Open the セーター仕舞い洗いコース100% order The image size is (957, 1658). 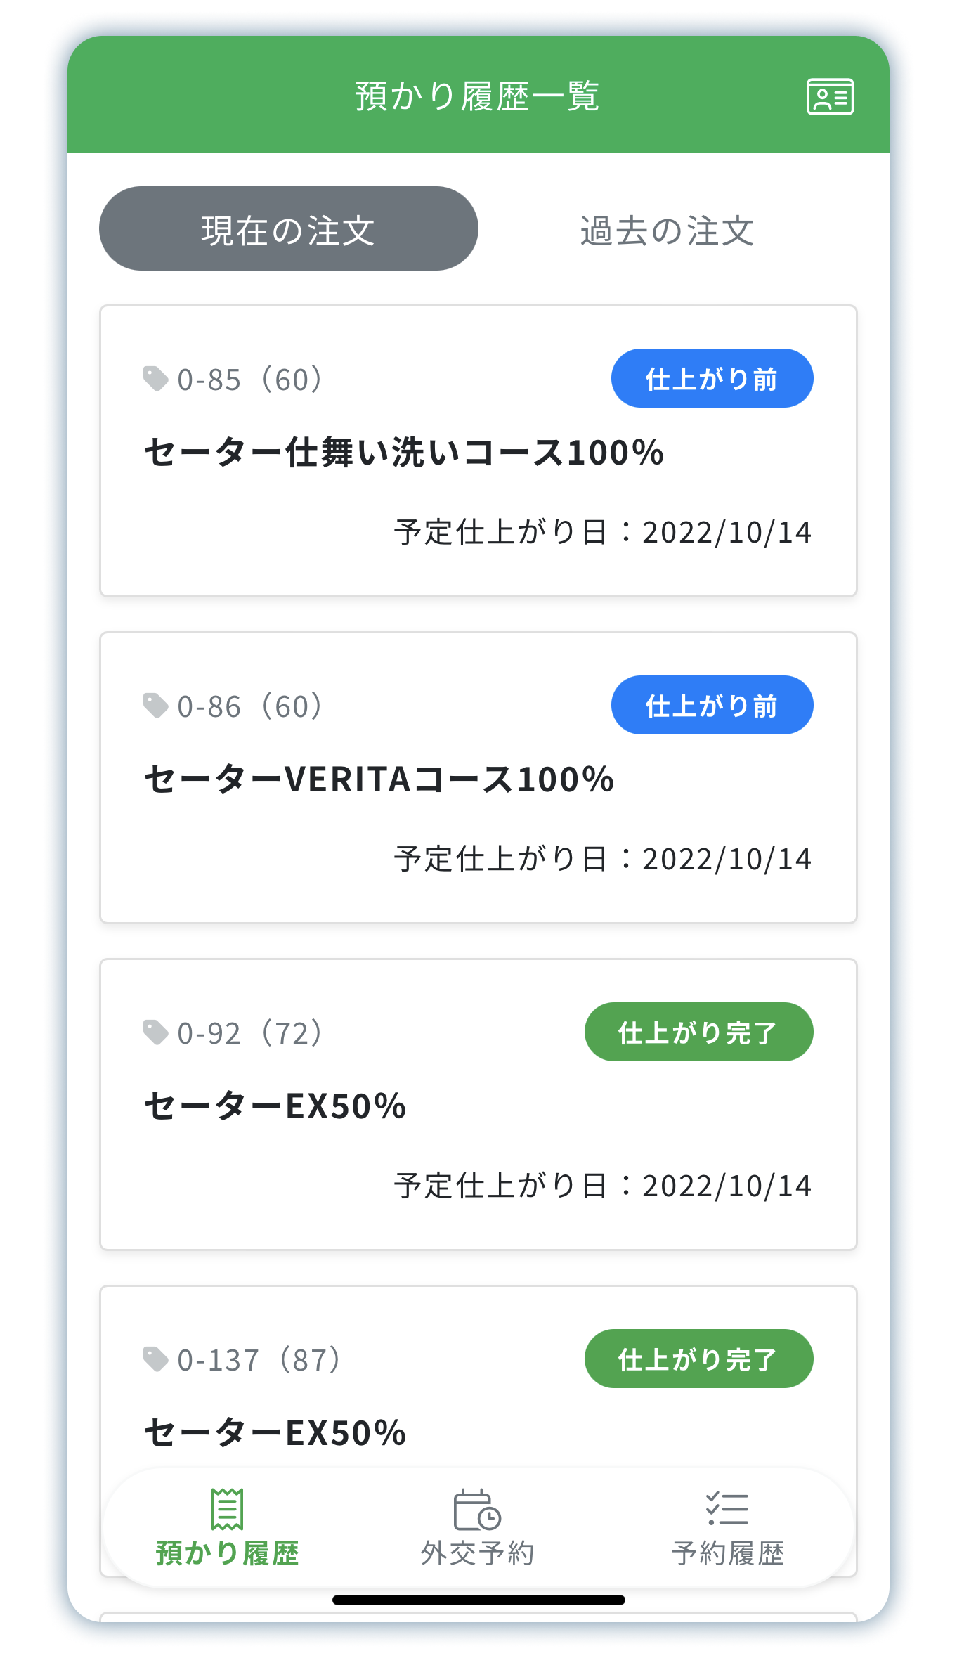point(404,452)
